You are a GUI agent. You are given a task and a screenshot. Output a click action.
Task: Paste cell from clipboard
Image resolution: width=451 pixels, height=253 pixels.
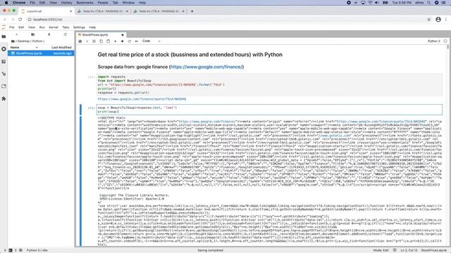(x=108, y=41)
